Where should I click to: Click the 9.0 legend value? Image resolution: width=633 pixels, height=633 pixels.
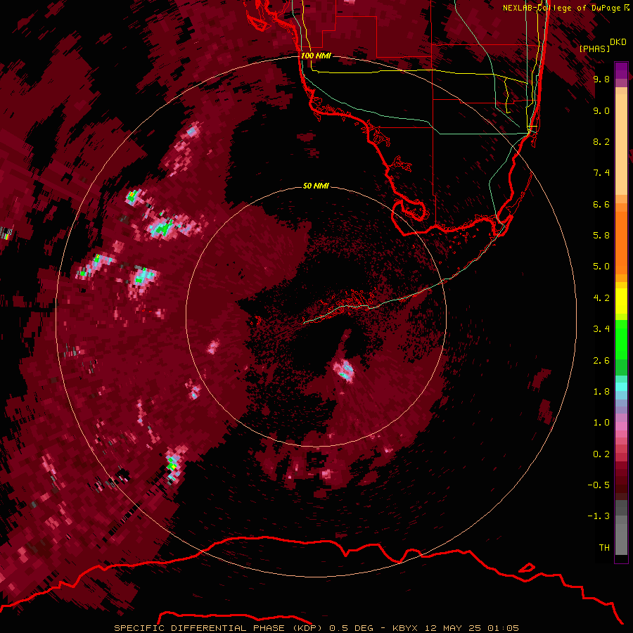click(x=601, y=110)
